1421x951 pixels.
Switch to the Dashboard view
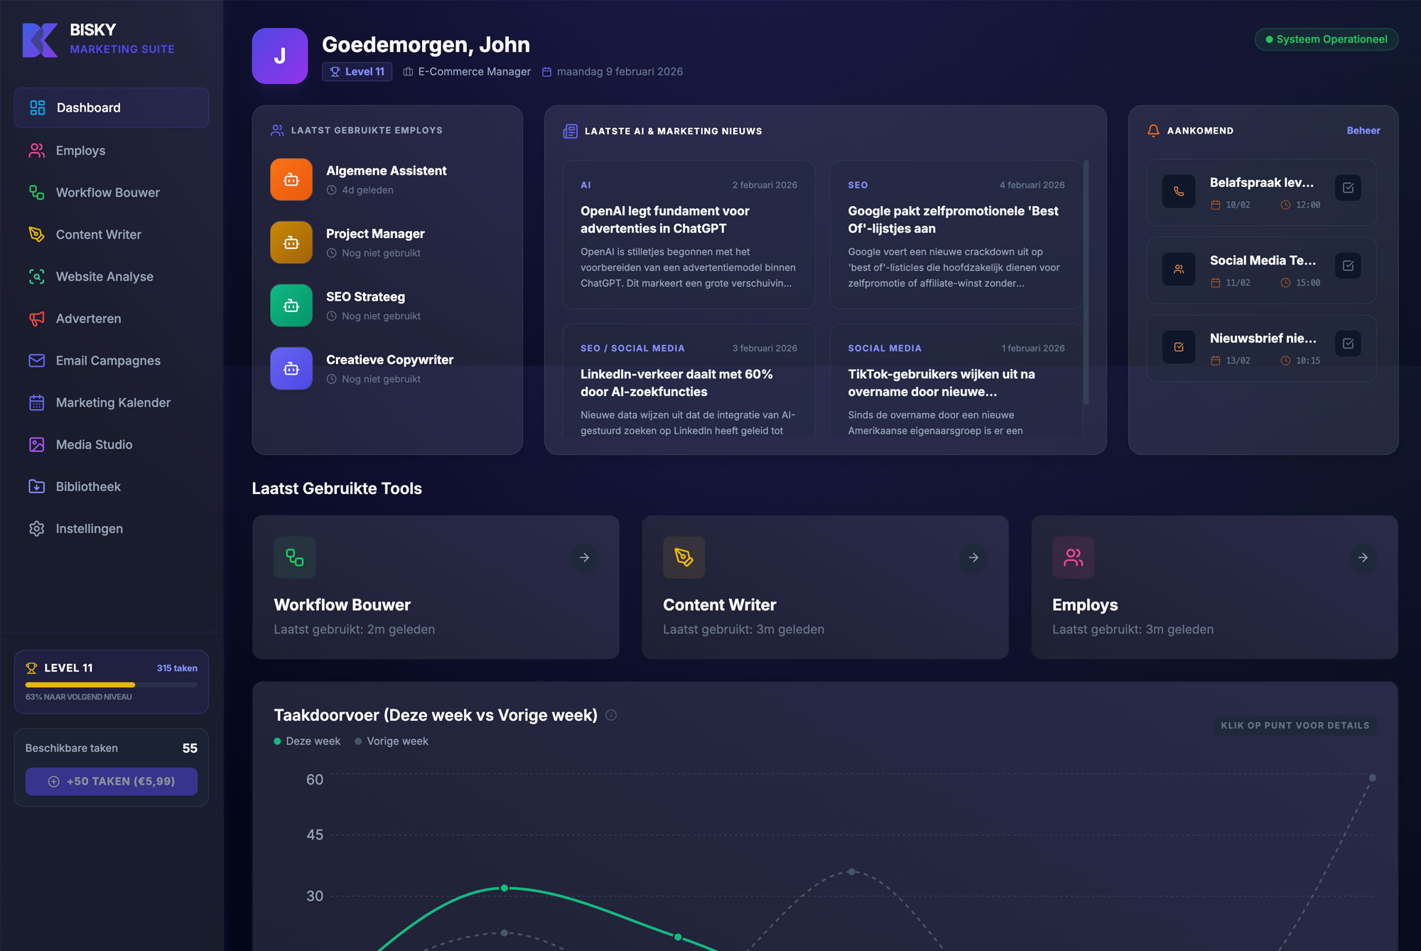(x=87, y=107)
